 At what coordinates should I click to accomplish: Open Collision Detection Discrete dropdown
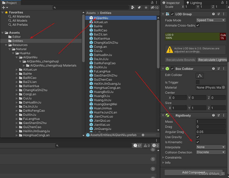click(211, 152)
